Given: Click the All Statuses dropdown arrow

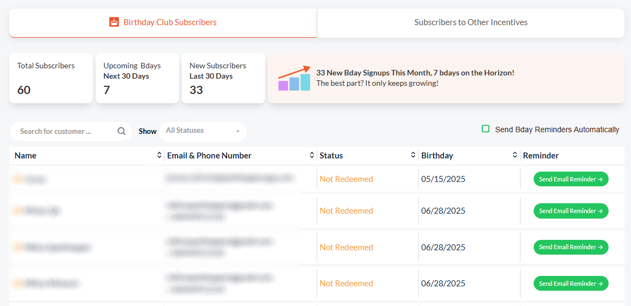Looking at the screenshot, I should coord(238,132).
